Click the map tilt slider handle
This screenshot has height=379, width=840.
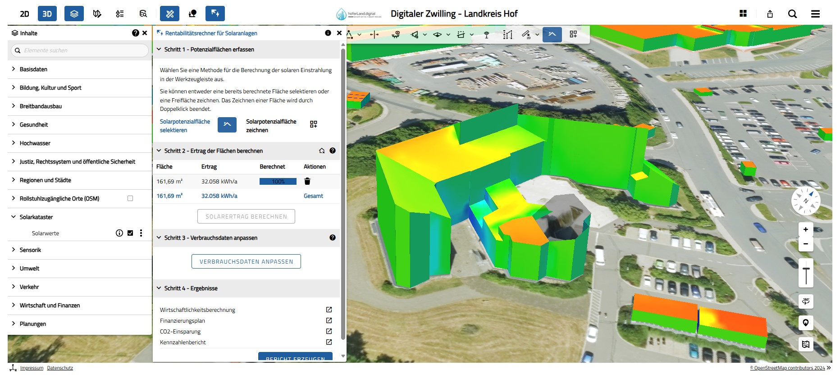point(806,269)
